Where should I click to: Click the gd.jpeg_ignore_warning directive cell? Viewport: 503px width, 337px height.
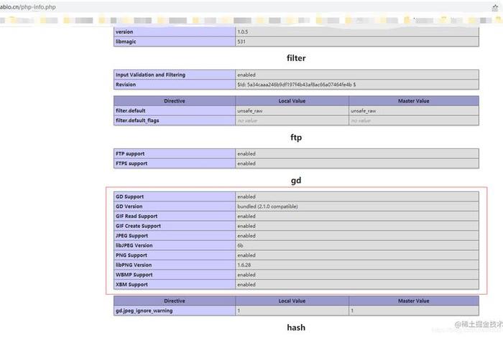(144, 310)
